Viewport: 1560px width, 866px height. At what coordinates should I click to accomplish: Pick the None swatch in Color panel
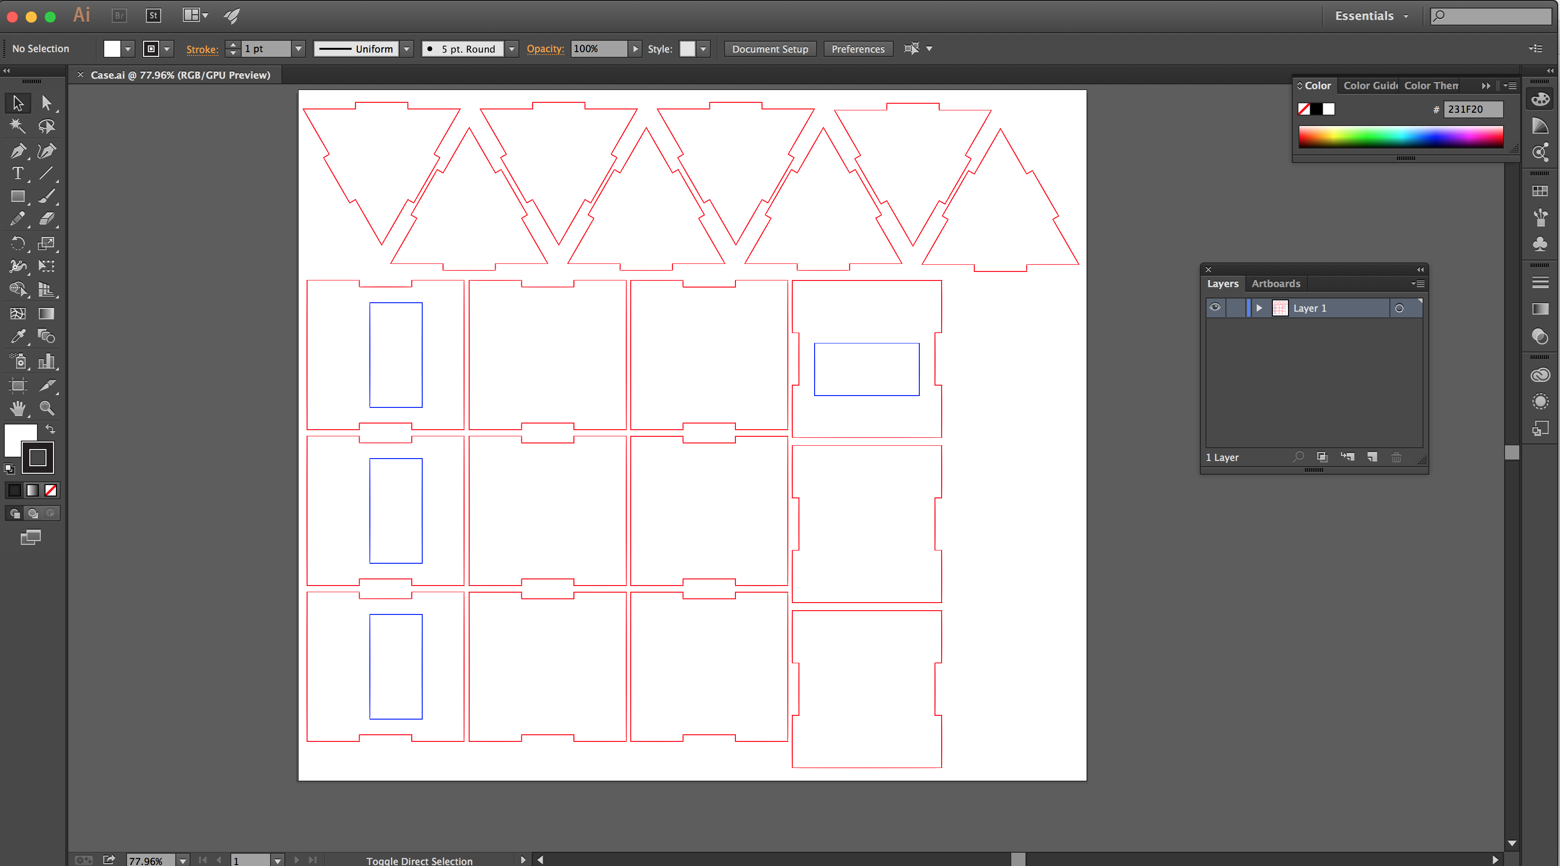click(x=1304, y=109)
